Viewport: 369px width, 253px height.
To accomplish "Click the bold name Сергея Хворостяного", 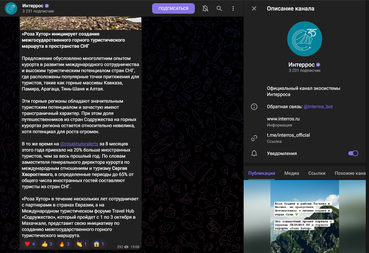I will tap(74, 171).
